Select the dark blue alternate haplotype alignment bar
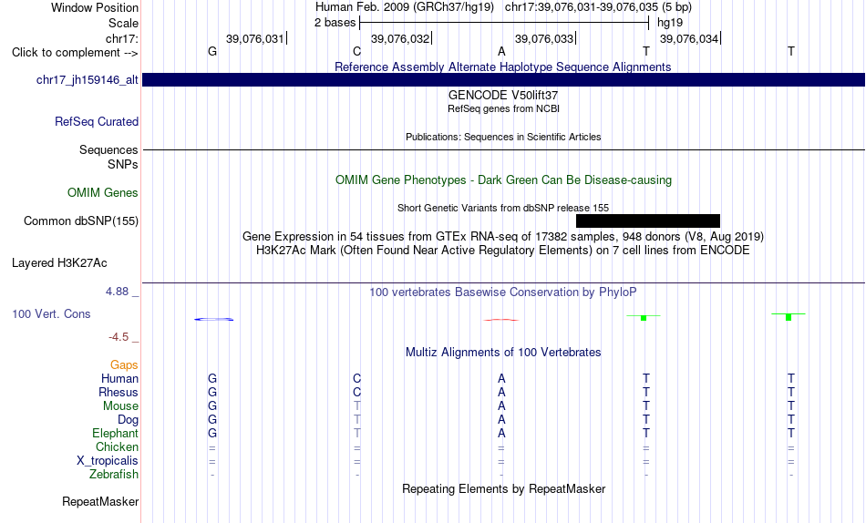 [504, 79]
